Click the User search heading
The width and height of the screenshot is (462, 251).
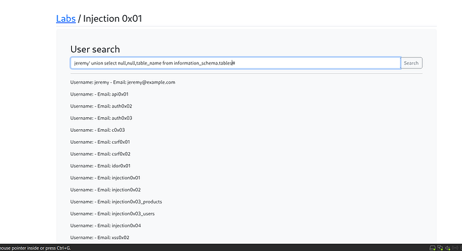(x=95, y=49)
